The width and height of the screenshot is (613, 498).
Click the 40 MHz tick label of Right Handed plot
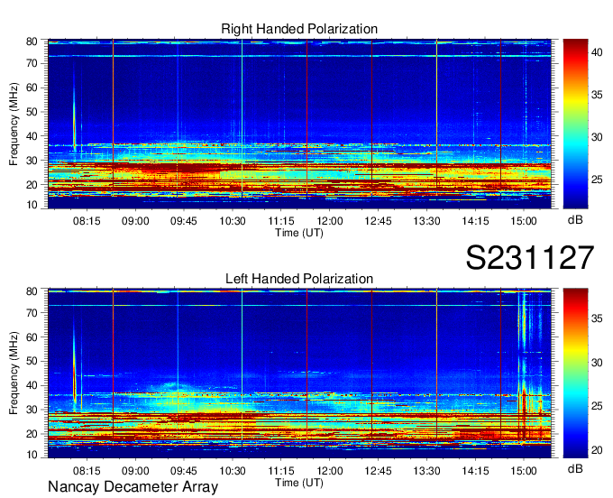(x=32, y=136)
